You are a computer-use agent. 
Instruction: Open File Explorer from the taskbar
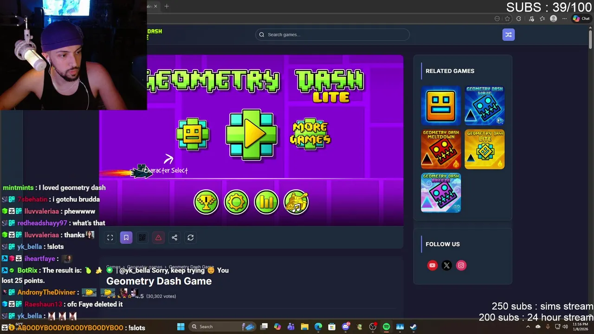(304, 327)
